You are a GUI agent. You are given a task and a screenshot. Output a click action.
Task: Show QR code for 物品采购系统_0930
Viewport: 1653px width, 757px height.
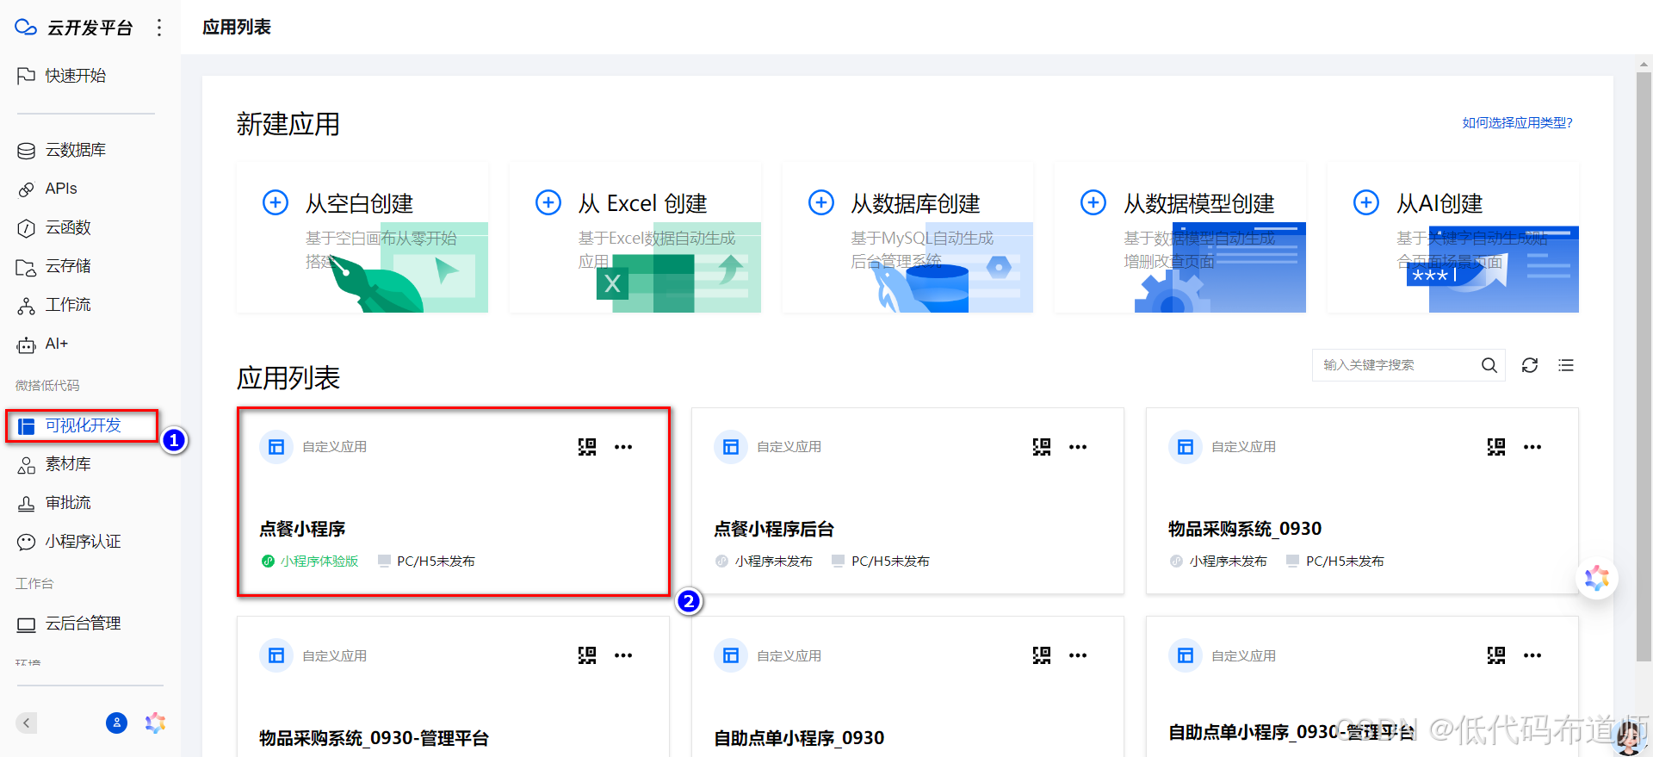pos(1496,447)
